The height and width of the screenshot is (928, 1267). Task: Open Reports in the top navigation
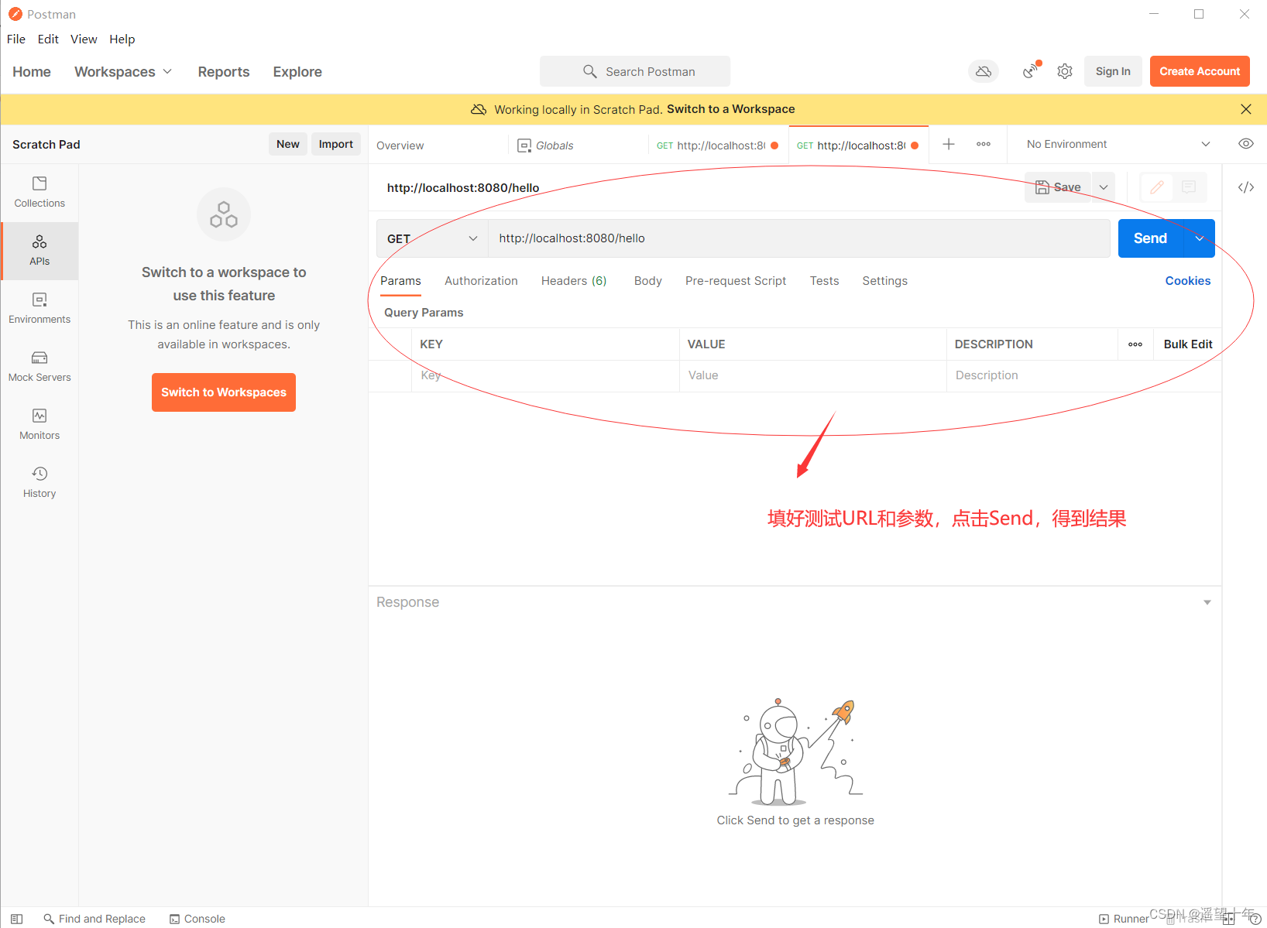(224, 71)
